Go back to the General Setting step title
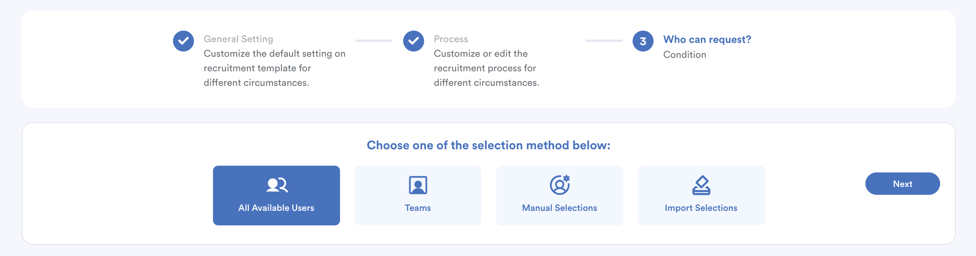 point(238,39)
